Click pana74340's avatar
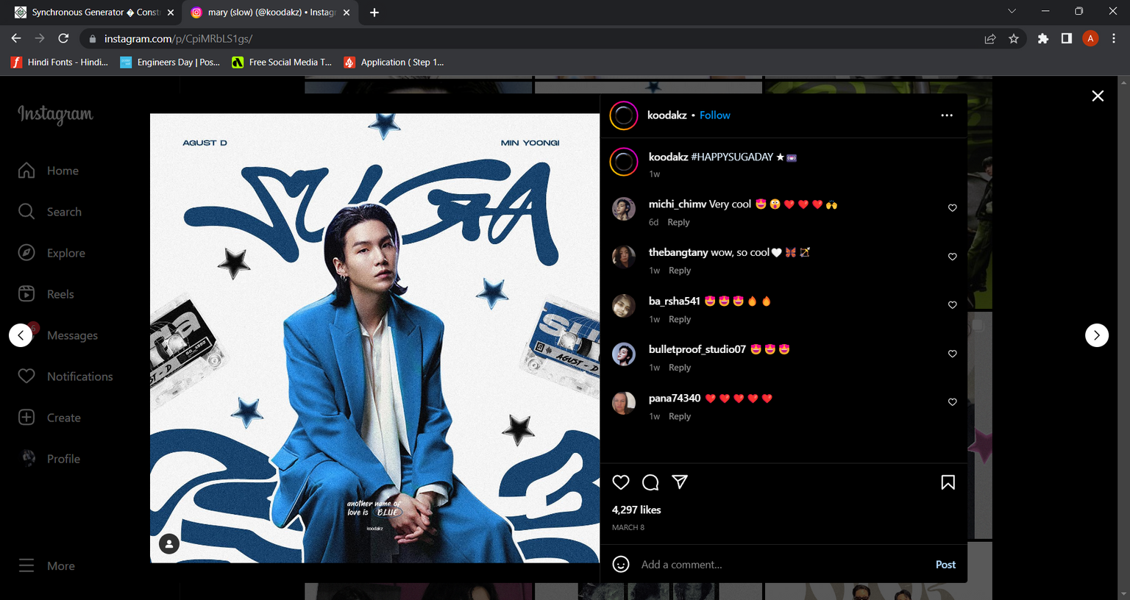The height and width of the screenshot is (600, 1130). 624,403
